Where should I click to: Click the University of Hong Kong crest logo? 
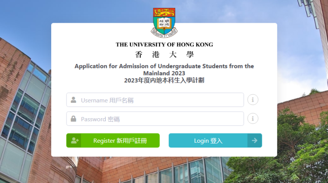(x=164, y=23)
